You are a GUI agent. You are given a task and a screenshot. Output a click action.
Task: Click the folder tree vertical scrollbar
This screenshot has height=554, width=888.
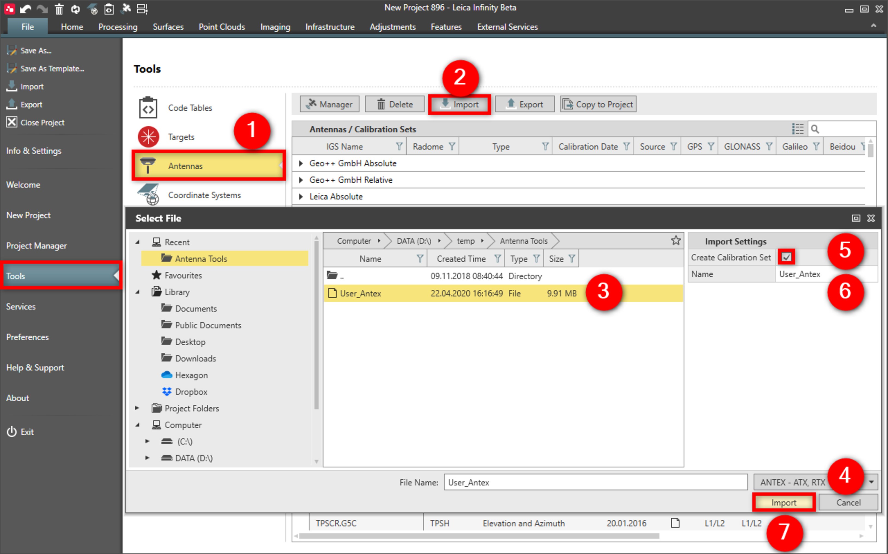[316, 326]
